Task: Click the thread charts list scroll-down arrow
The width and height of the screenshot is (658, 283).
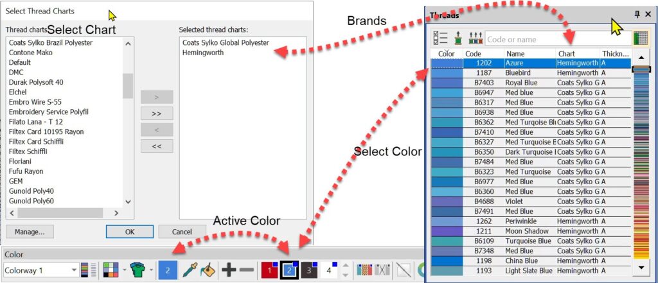Action: coord(128,202)
